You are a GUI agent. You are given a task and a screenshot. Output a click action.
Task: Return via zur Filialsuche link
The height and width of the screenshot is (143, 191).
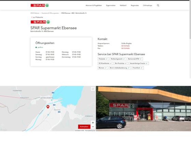38,17
